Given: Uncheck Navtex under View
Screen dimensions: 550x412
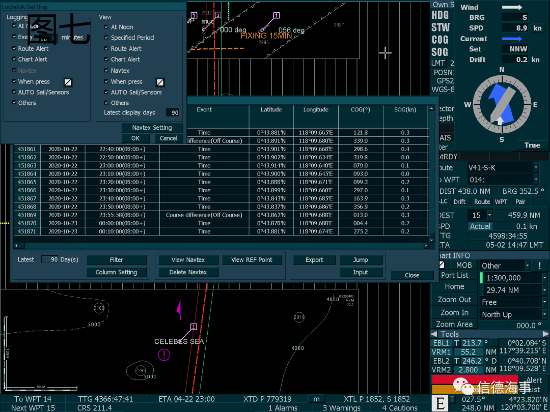Looking at the screenshot, I should coord(106,70).
